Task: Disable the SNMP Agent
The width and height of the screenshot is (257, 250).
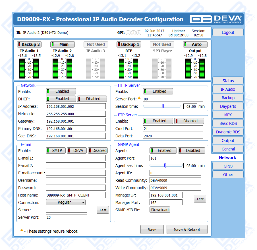Action: (192, 150)
